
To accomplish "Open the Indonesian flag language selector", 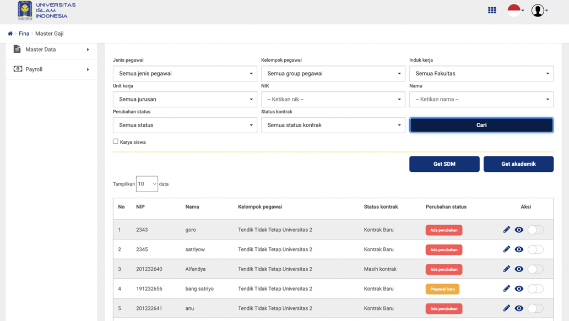I will [x=515, y=10].
